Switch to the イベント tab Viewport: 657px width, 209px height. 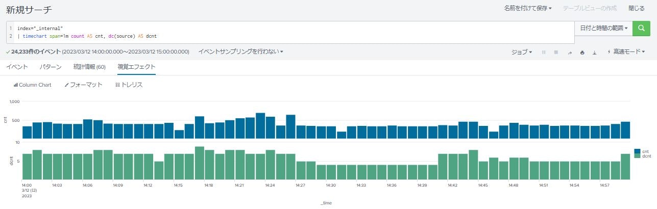point(17,67)
